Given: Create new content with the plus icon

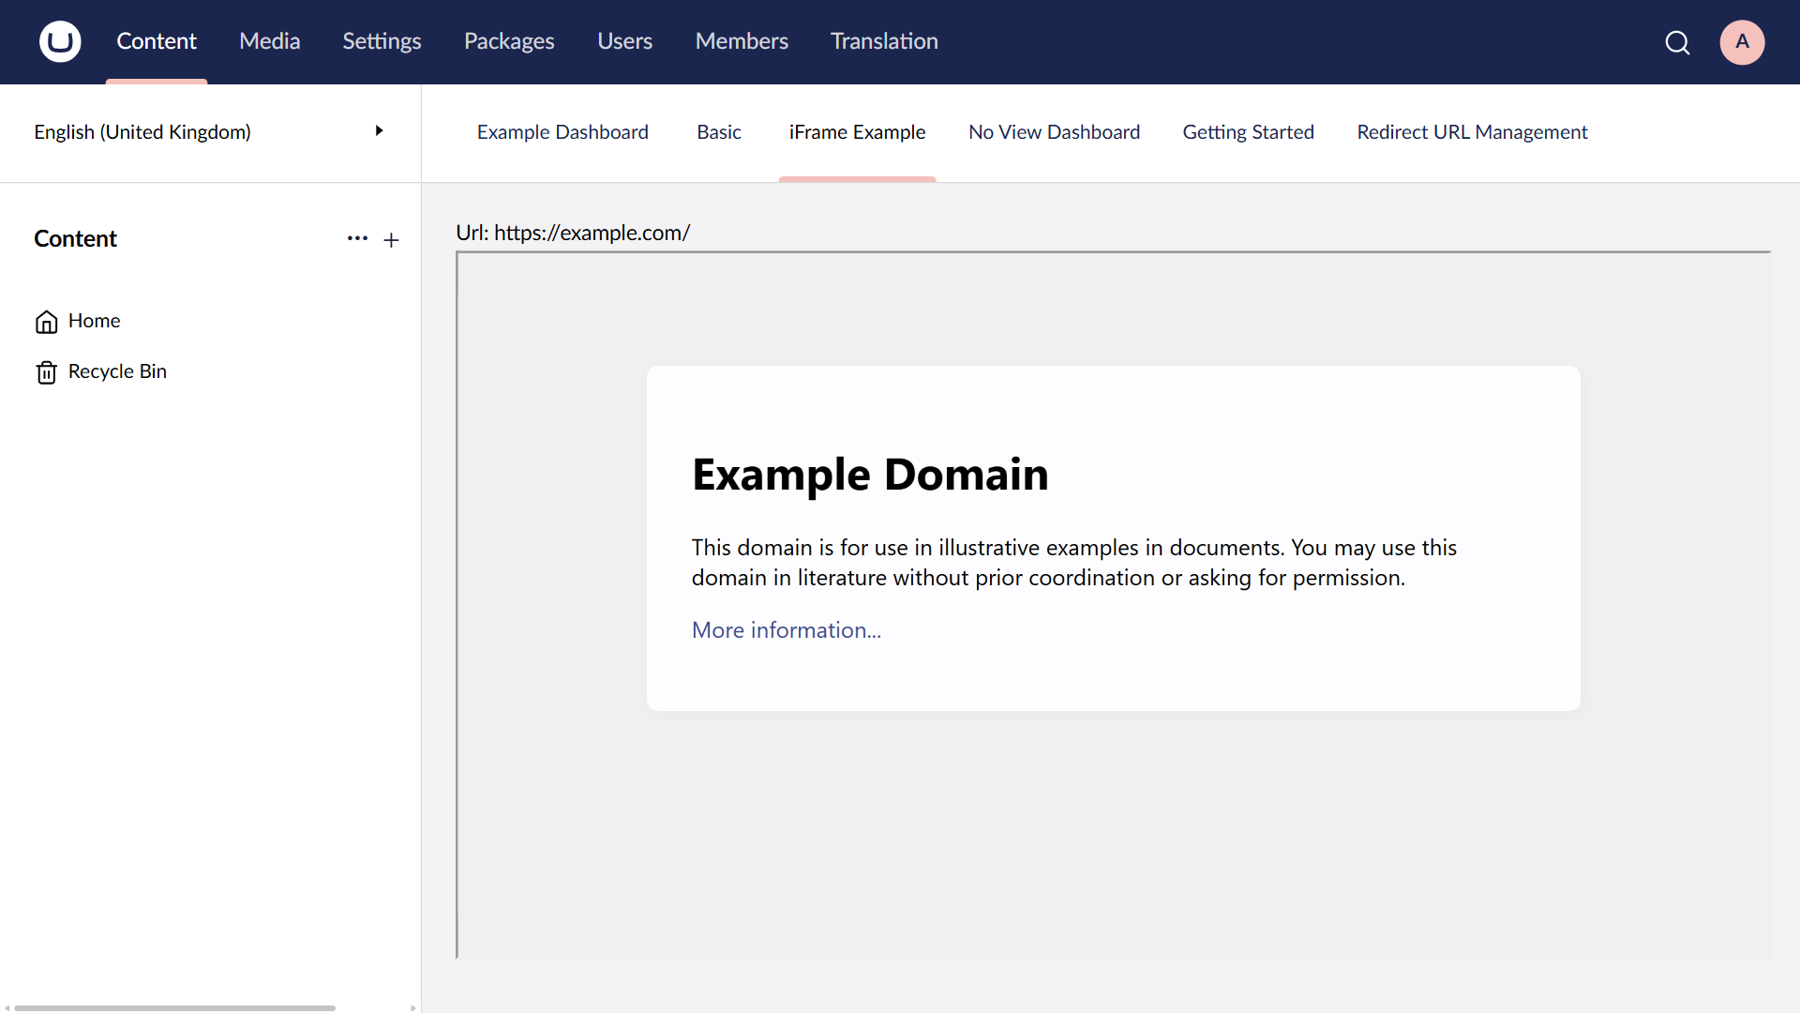Looking at the screenshot, I should [x=391, y=239].
